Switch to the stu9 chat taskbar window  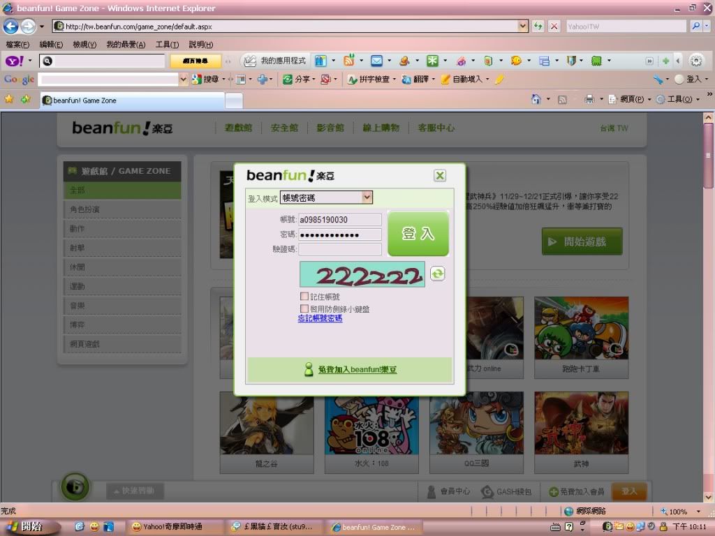click(x=273, y=527)
